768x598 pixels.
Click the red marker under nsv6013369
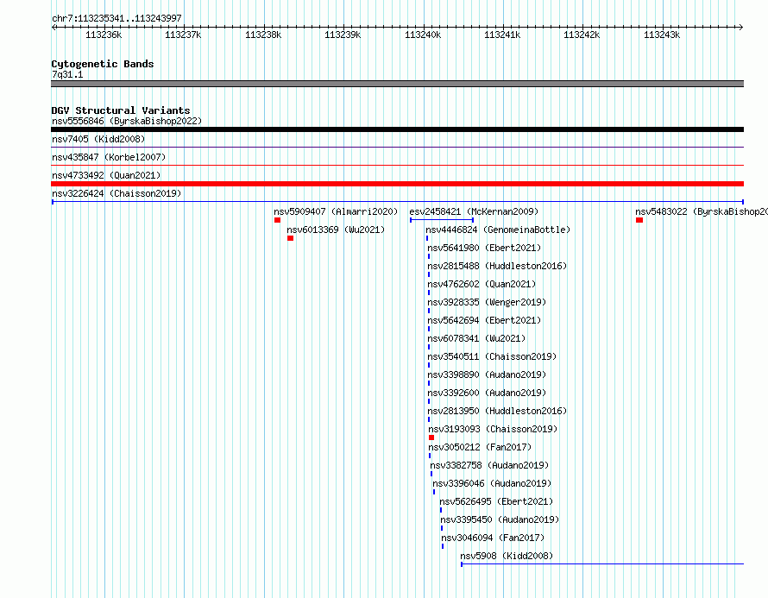coord(291,238)
